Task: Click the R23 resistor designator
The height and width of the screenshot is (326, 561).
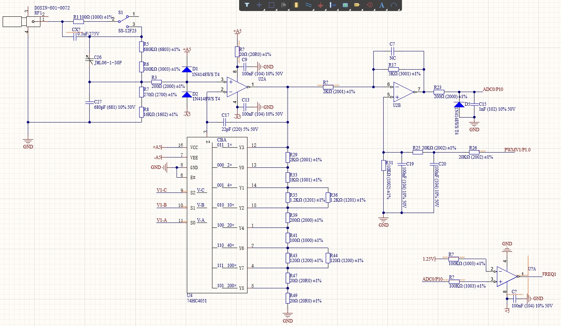Action: pyautogui.click(x=438, y=87)
